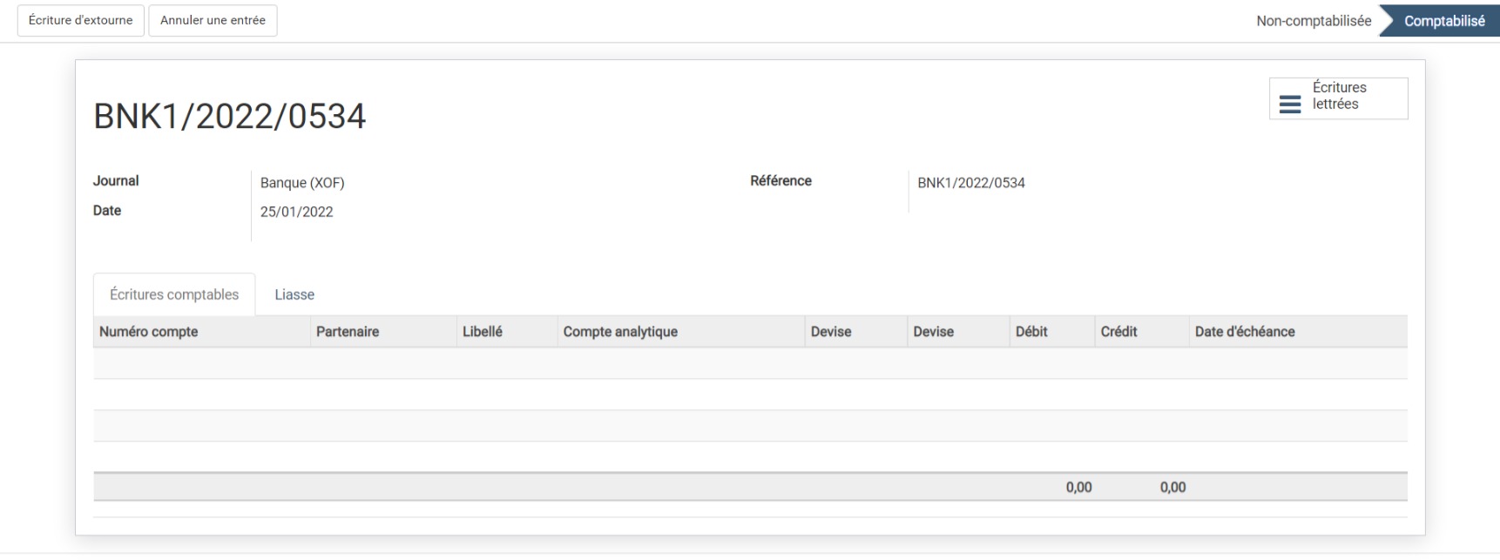Sort by the Partenaire column header
Screen dimensions: 1500x560
[x=348, y=332]
